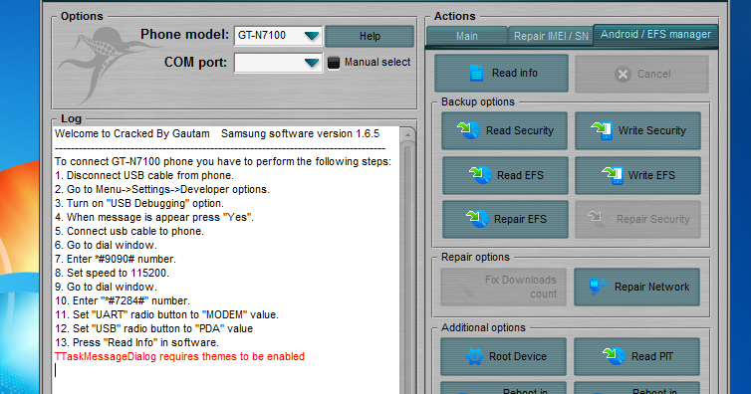Click the greyed Repair Security icon
Viewport: 751px width, 394px height.
tap(598, 219)
